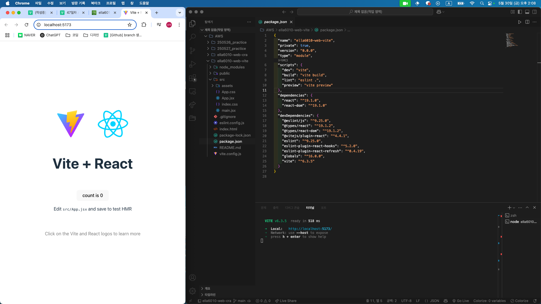This screenshot has width=541, height=304.
Task: Toggle Go Live server in status bar
Action: (x=460, y=301)
